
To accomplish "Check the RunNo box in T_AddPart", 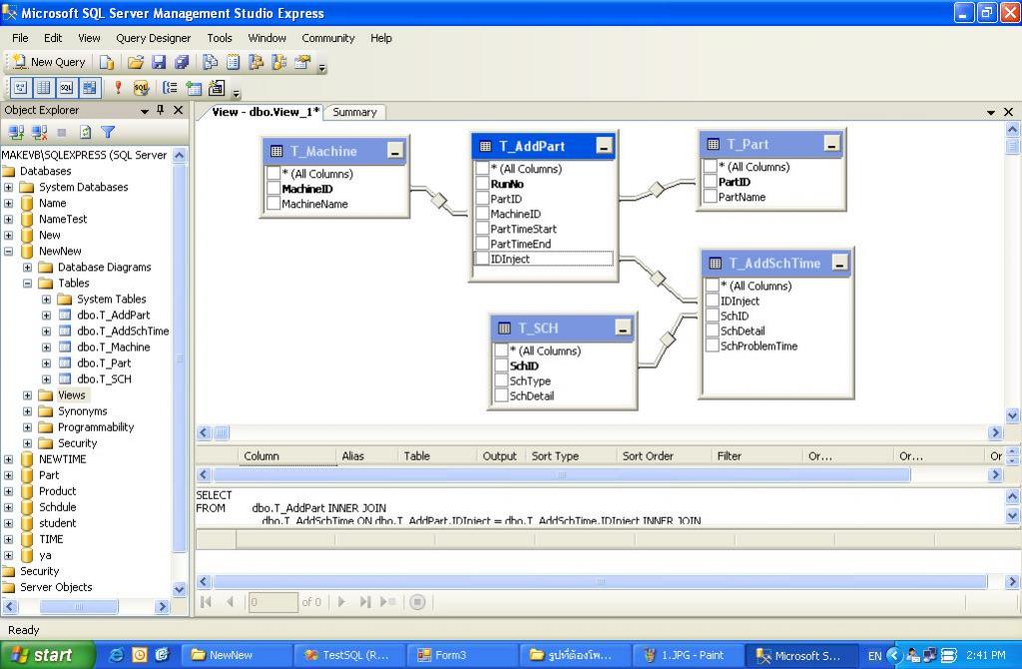I will coord(482,184).
